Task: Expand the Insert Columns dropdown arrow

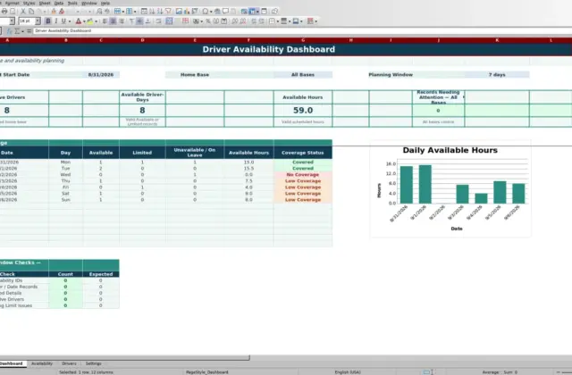Action: point(135,12)
